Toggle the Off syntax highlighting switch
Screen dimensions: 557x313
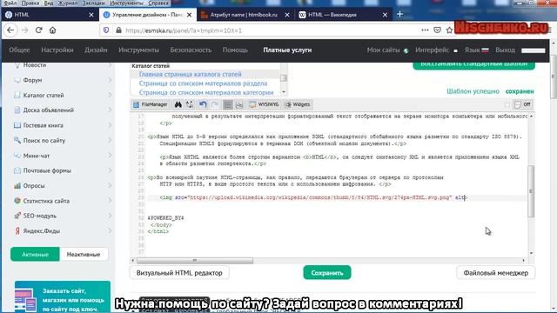522,104
